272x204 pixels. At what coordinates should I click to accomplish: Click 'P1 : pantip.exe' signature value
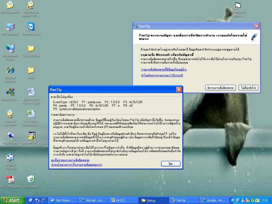coord(91,102)
